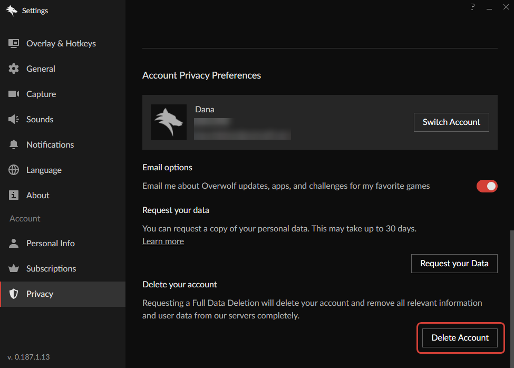Screen dimensions: 514x368
Task: Open the Capture settings page
Action: (x=63, y=94)
